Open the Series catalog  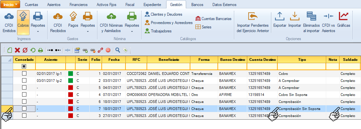pyautogui.click(x=203, y=27)
